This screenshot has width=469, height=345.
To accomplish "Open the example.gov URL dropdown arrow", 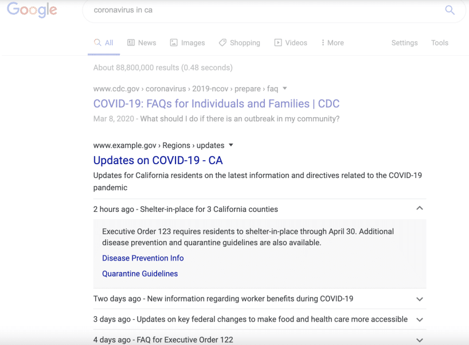I will 231,145.
